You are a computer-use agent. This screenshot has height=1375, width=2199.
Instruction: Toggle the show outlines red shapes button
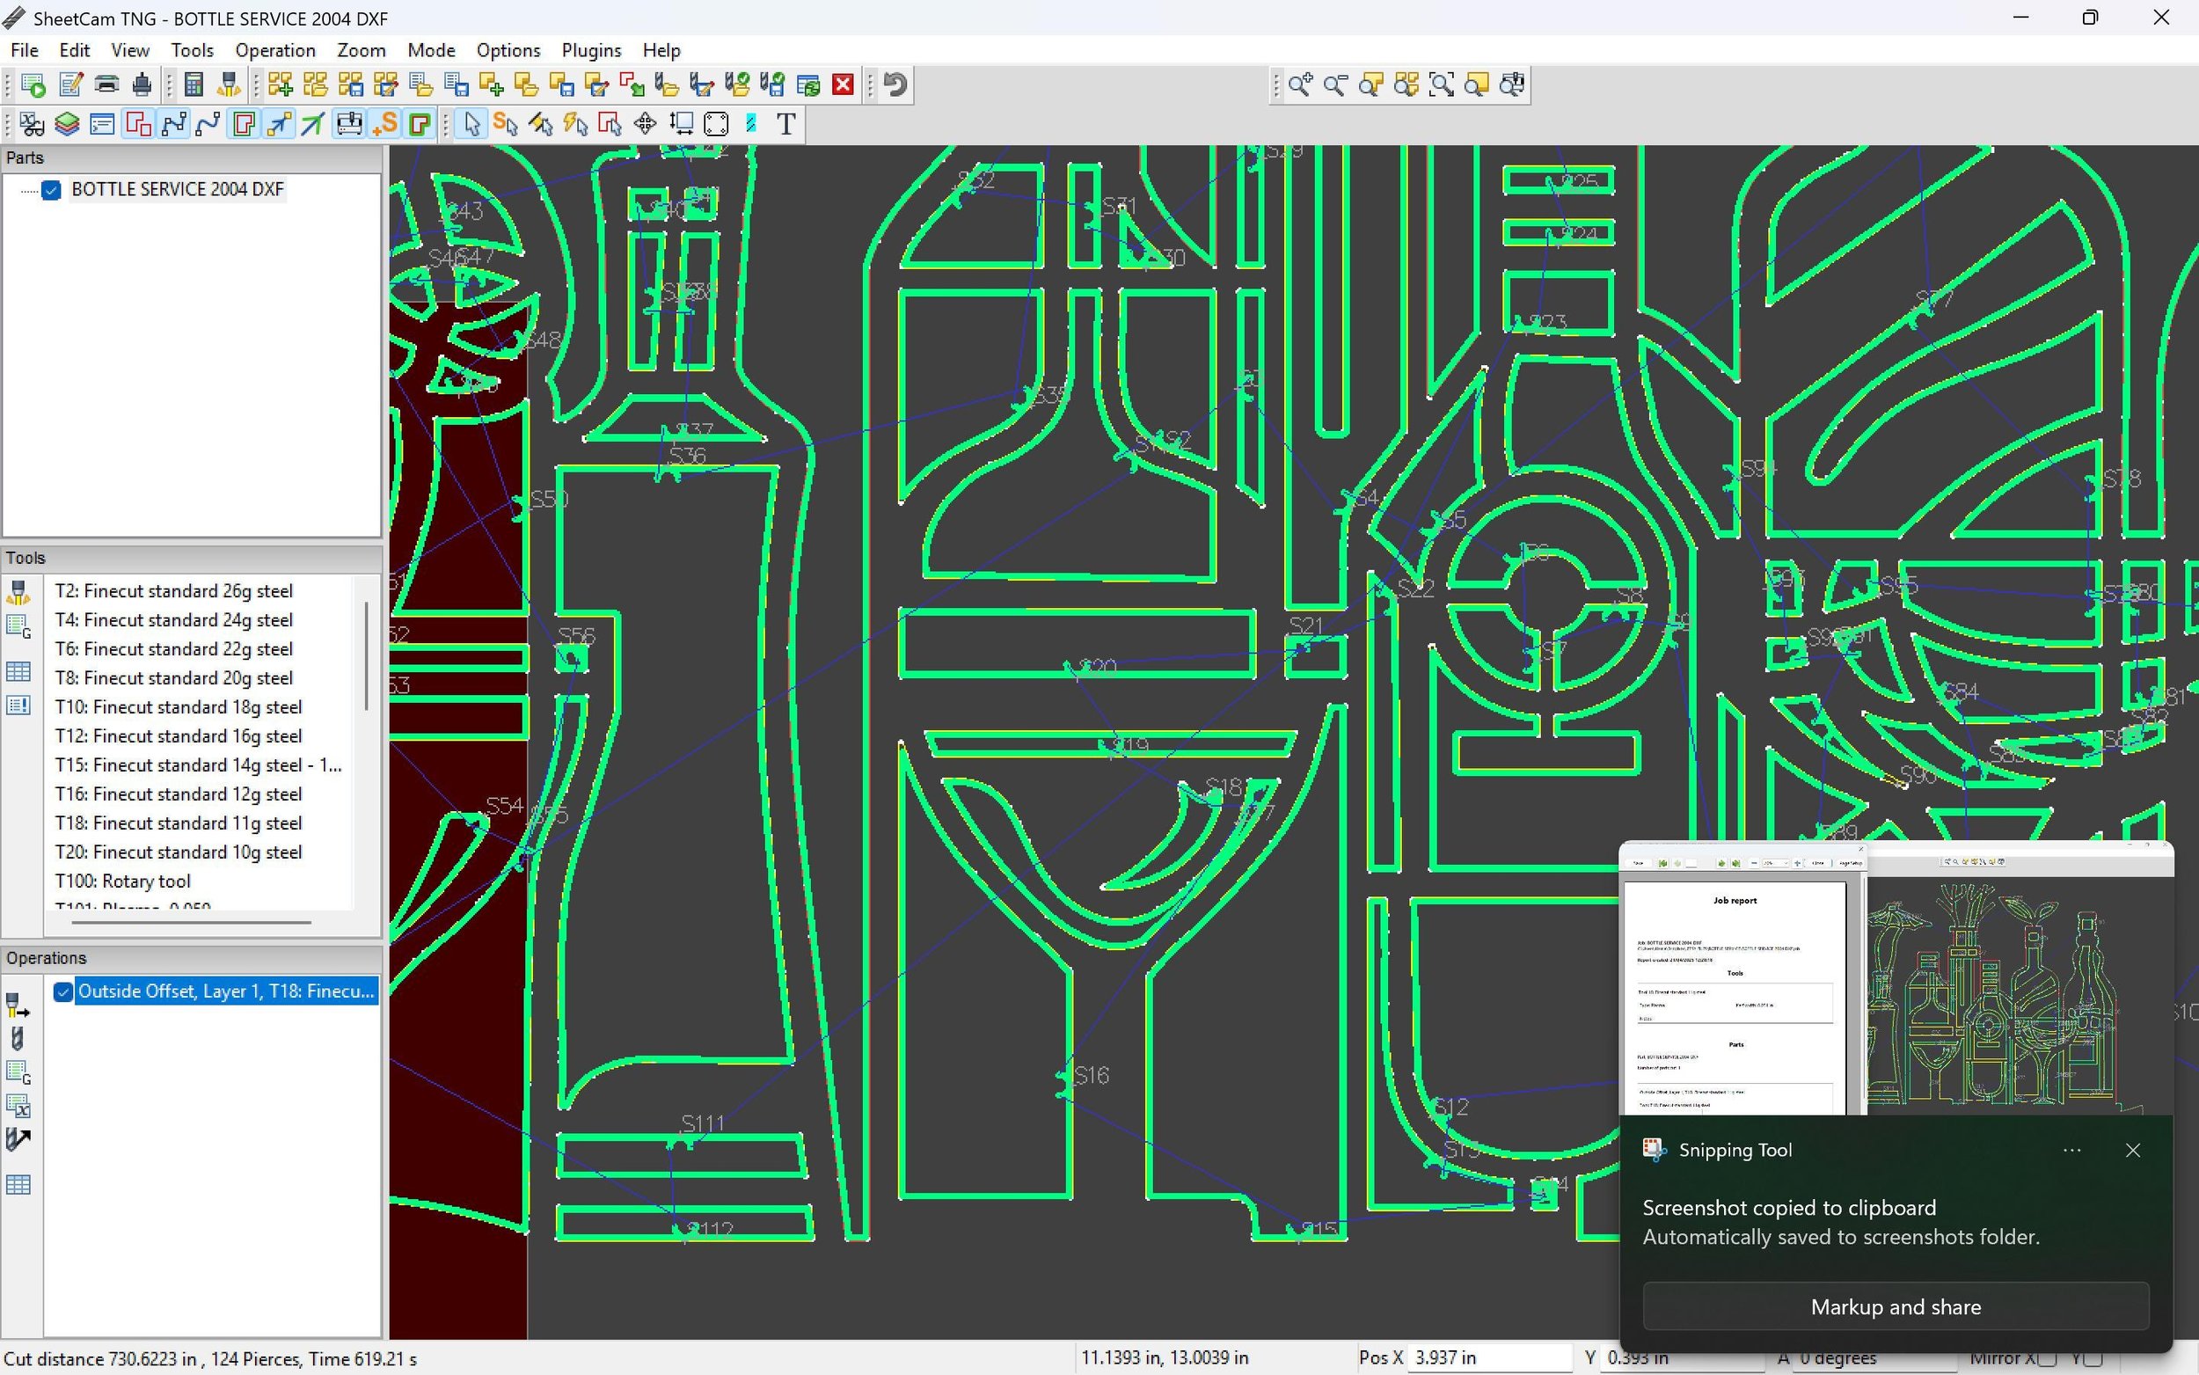tap(137, 124)
